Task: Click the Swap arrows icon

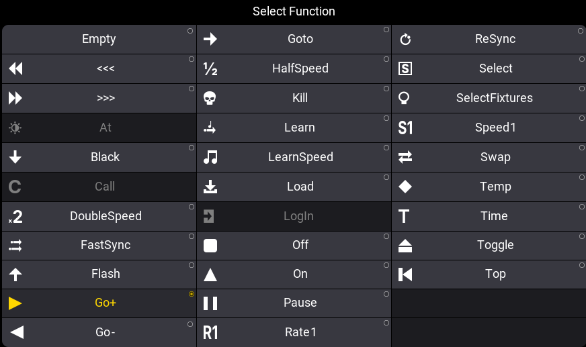Action: pos(405,157)
